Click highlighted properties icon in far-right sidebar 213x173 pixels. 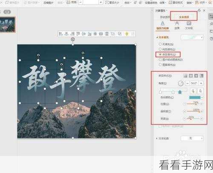210,17
